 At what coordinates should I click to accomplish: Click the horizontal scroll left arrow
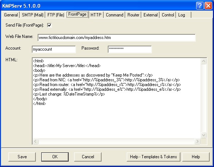35,141
